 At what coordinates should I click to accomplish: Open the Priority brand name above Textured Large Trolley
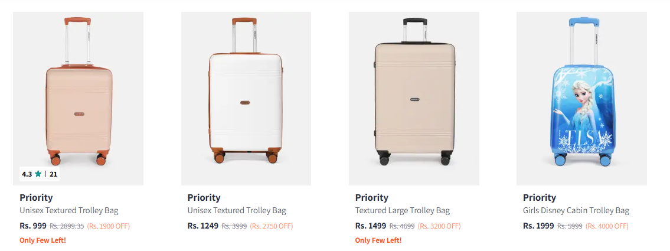(x=371, y=198)
